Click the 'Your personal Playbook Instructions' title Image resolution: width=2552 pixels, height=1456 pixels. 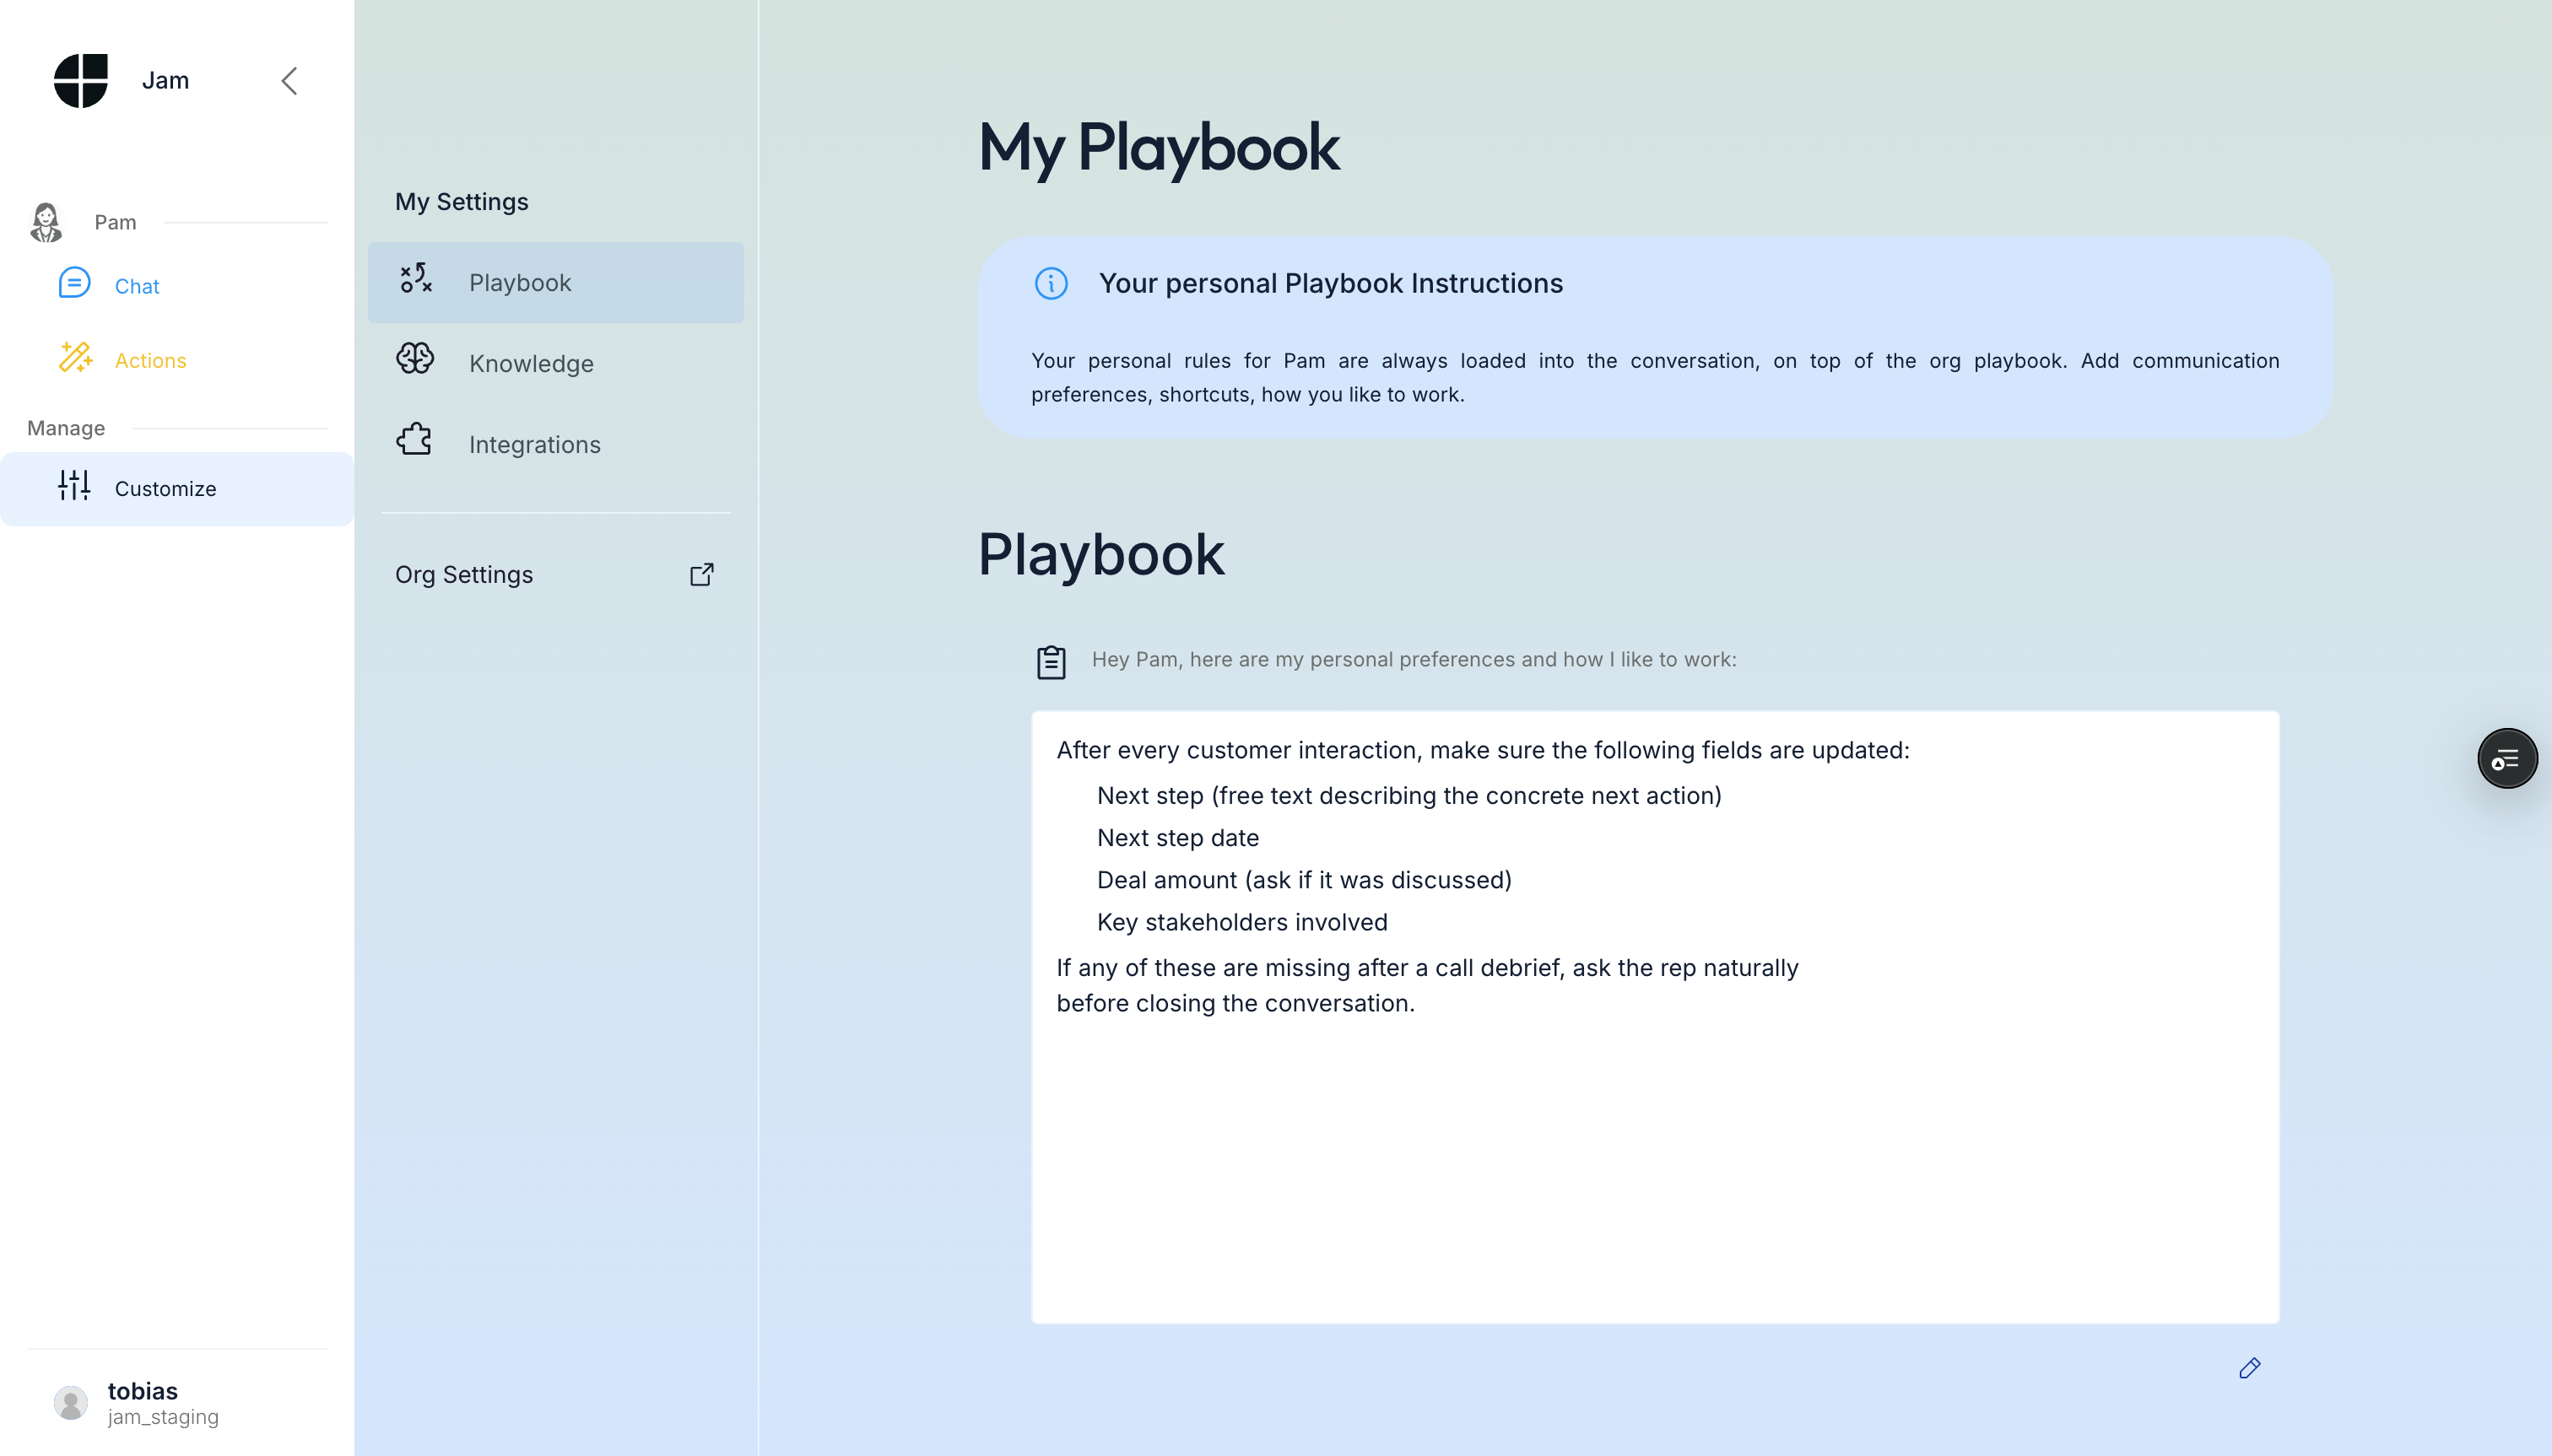(1331, 283)
